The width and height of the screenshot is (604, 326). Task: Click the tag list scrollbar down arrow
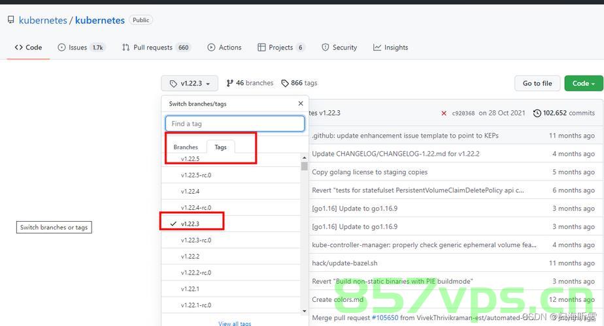(305, 310)
